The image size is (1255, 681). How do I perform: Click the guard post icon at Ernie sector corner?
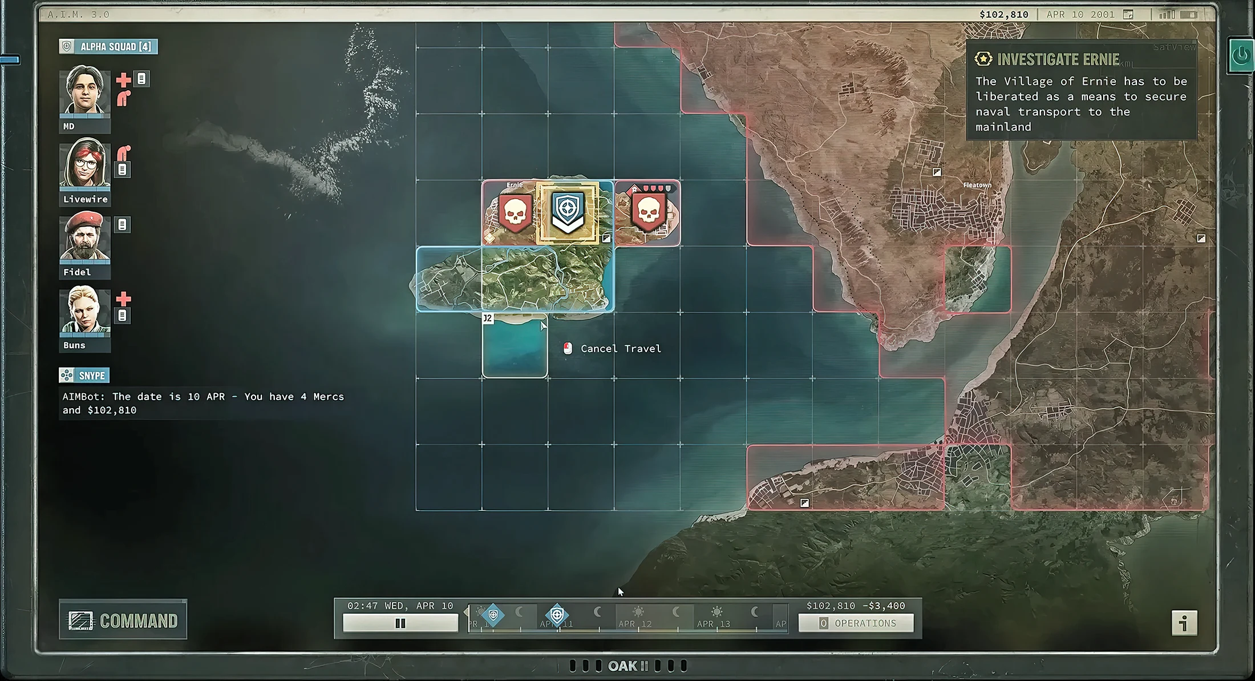tap(606, 238)
